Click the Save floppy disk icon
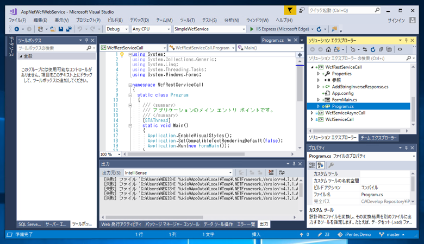Viewport: 424px width, 244px height. point(61,29)
